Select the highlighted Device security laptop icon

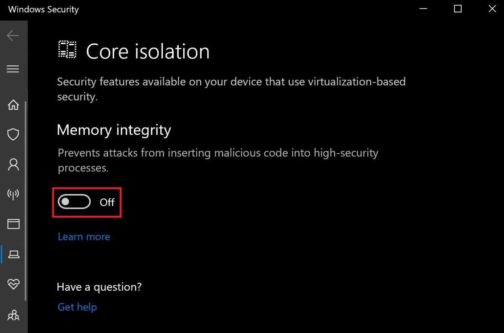click(x=13, y=255)
